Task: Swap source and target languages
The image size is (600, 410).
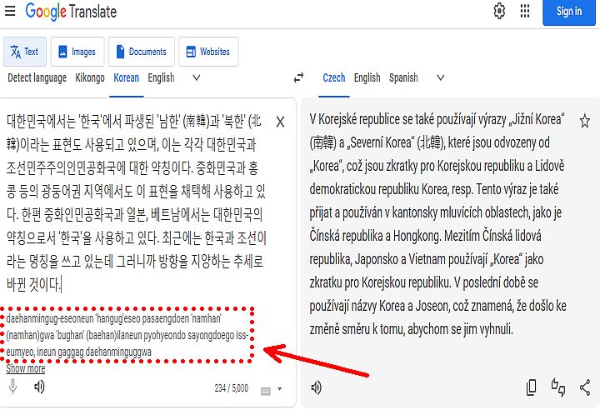Action: coord(298,77)
